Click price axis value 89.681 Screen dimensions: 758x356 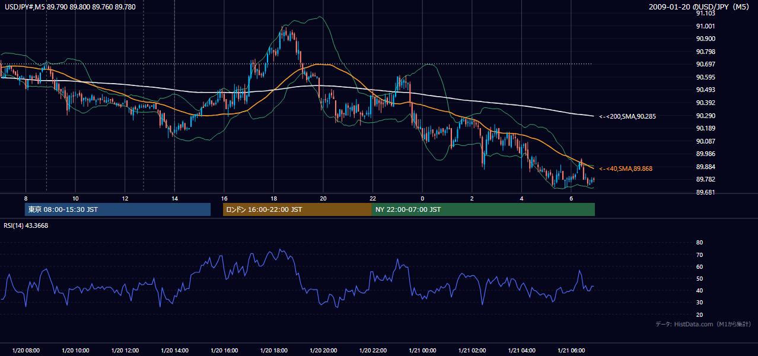pyautogui.click(x=705, y=192)
